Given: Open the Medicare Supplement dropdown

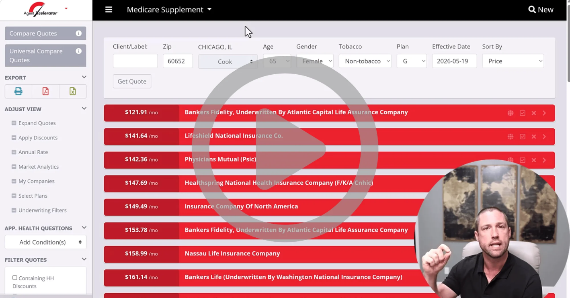Looking at the screenshot, I should (x=169, y=10).
